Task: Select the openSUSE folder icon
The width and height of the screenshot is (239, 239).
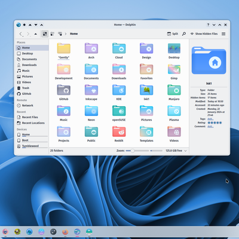Action: click(x=119, y=111)
